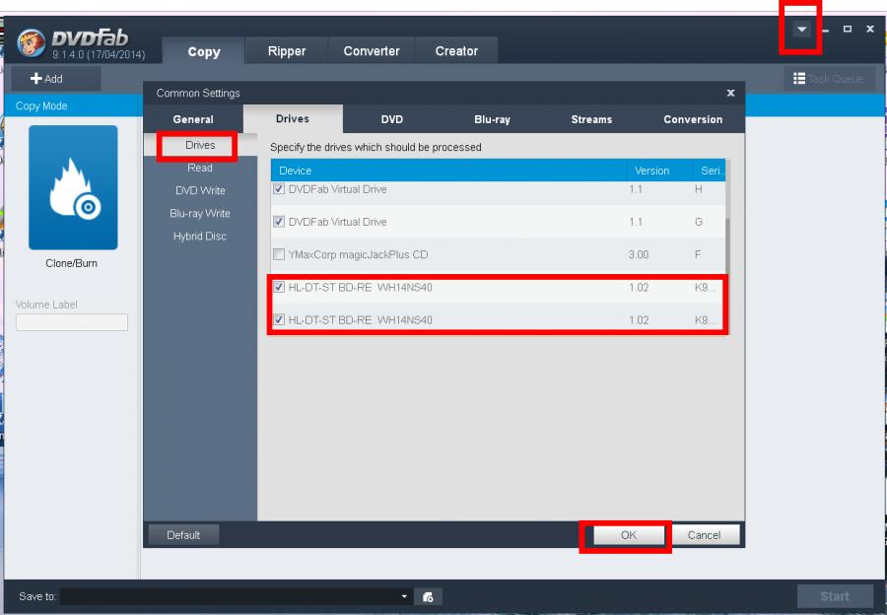Select the Clone/Burn copy mode tile

point(73,187)
